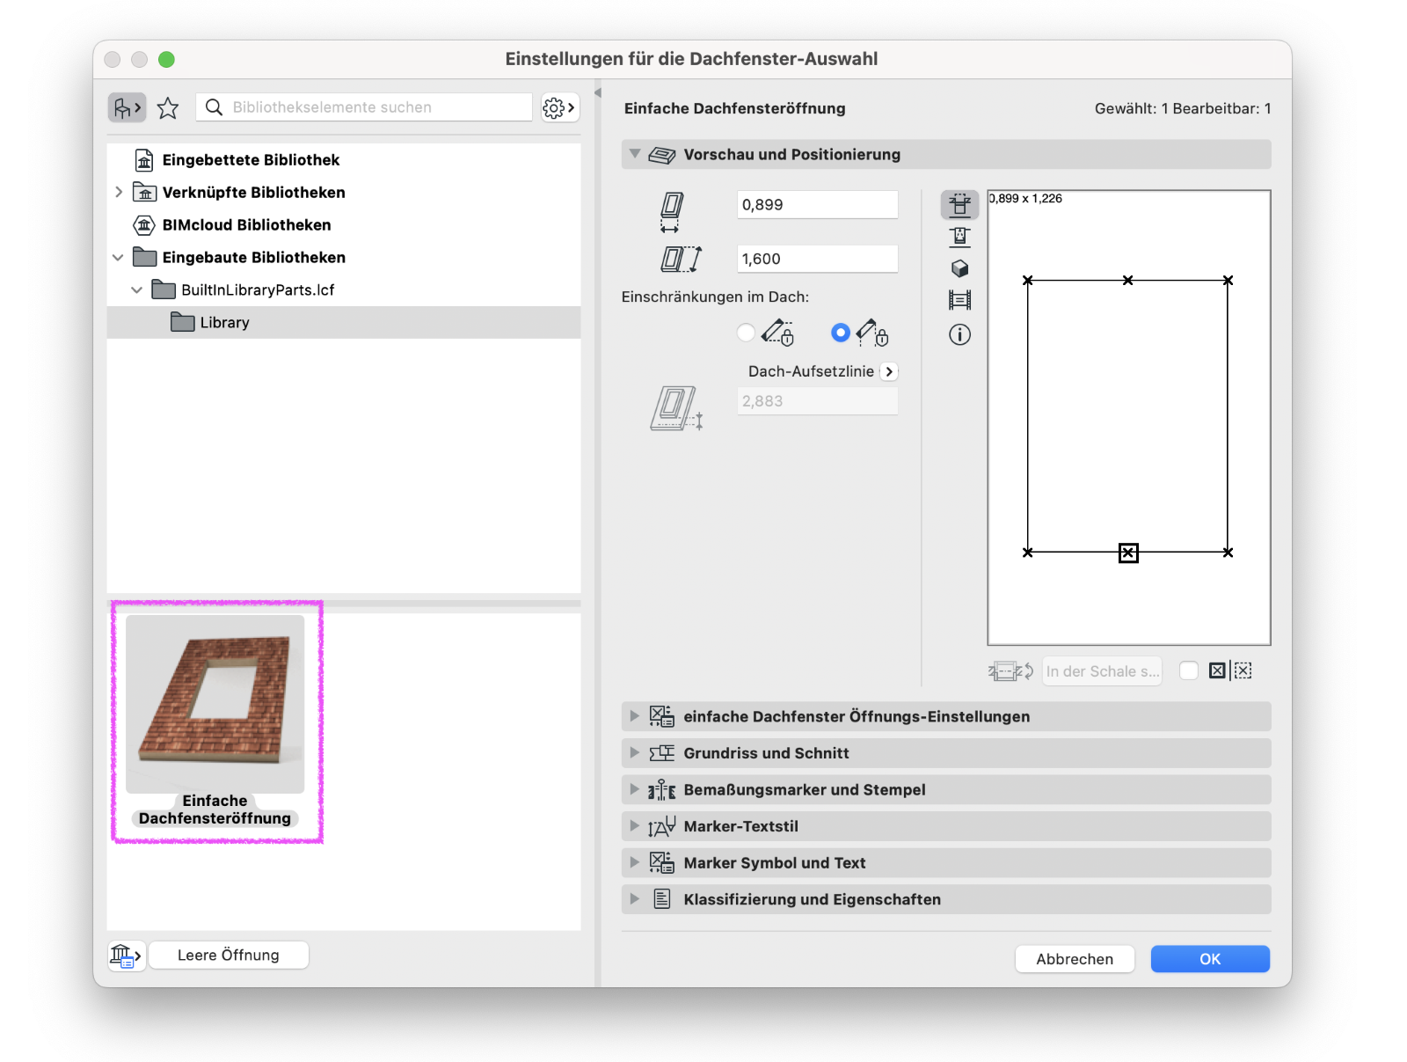
Task: Click top-center hotspot in preview
Action: [x=1128, y=281]
